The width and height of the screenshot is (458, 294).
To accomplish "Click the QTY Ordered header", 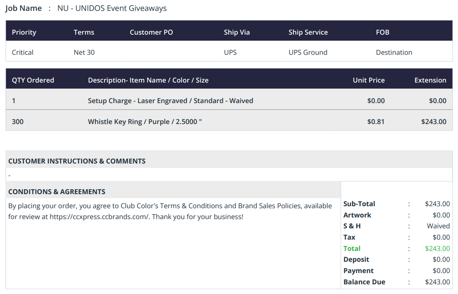I will tap(33, 80).
